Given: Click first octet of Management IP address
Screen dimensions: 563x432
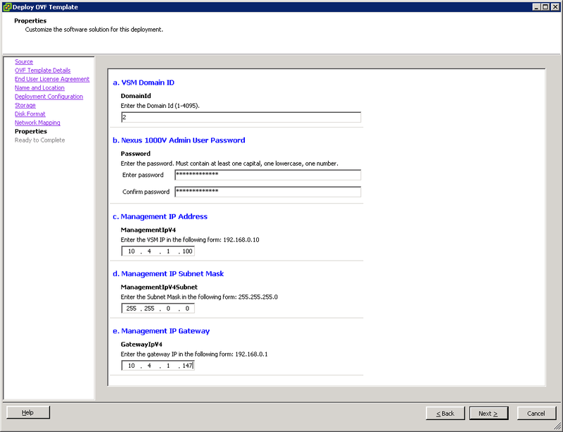Looking at the screenshot, I should click(x=132, y=251).
